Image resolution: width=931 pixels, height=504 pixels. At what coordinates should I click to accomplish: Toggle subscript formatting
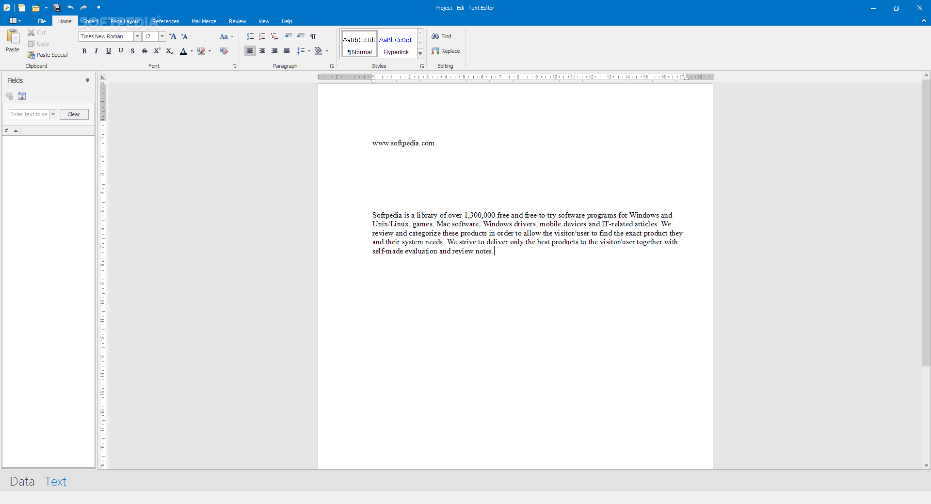pyautogui.click(x=169, y=51)
